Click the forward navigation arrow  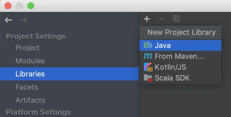pyautogui.click(x=24, y=20)
